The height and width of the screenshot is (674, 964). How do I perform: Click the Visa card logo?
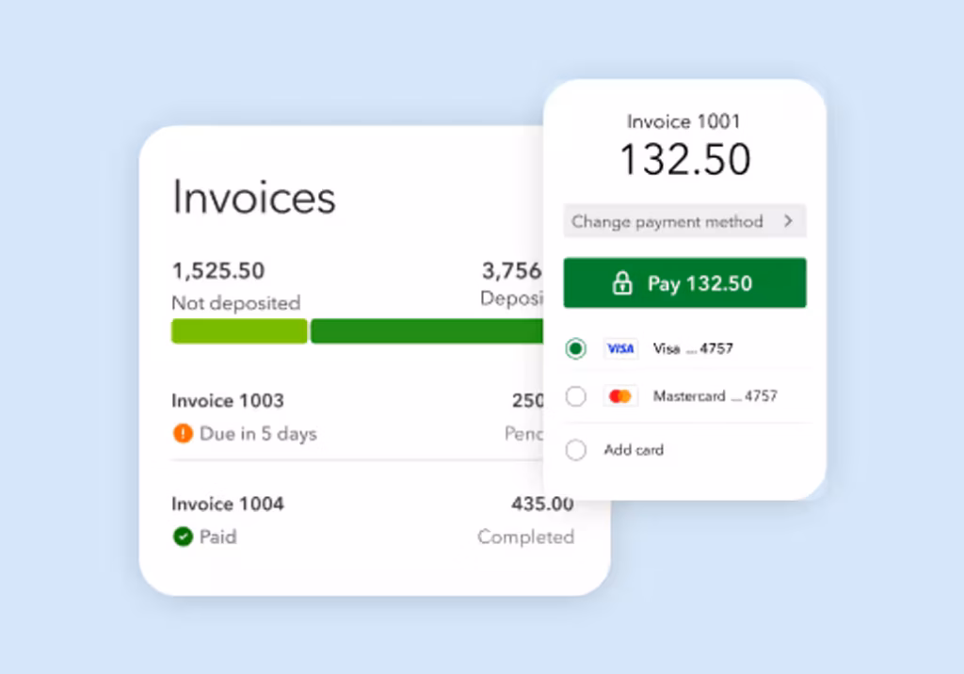point(620,348)
